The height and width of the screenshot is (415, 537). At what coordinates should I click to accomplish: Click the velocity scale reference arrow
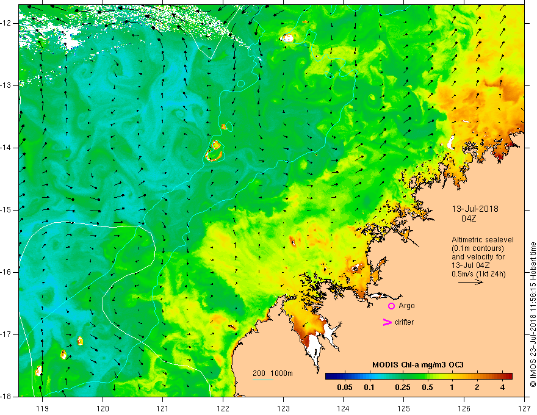click(x=470, y=282)
